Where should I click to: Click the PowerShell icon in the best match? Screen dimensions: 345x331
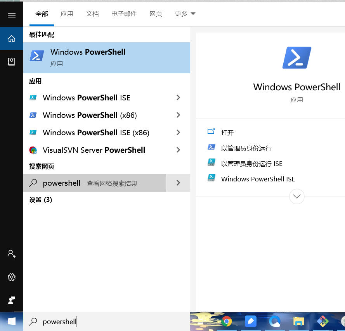point(37,56)
